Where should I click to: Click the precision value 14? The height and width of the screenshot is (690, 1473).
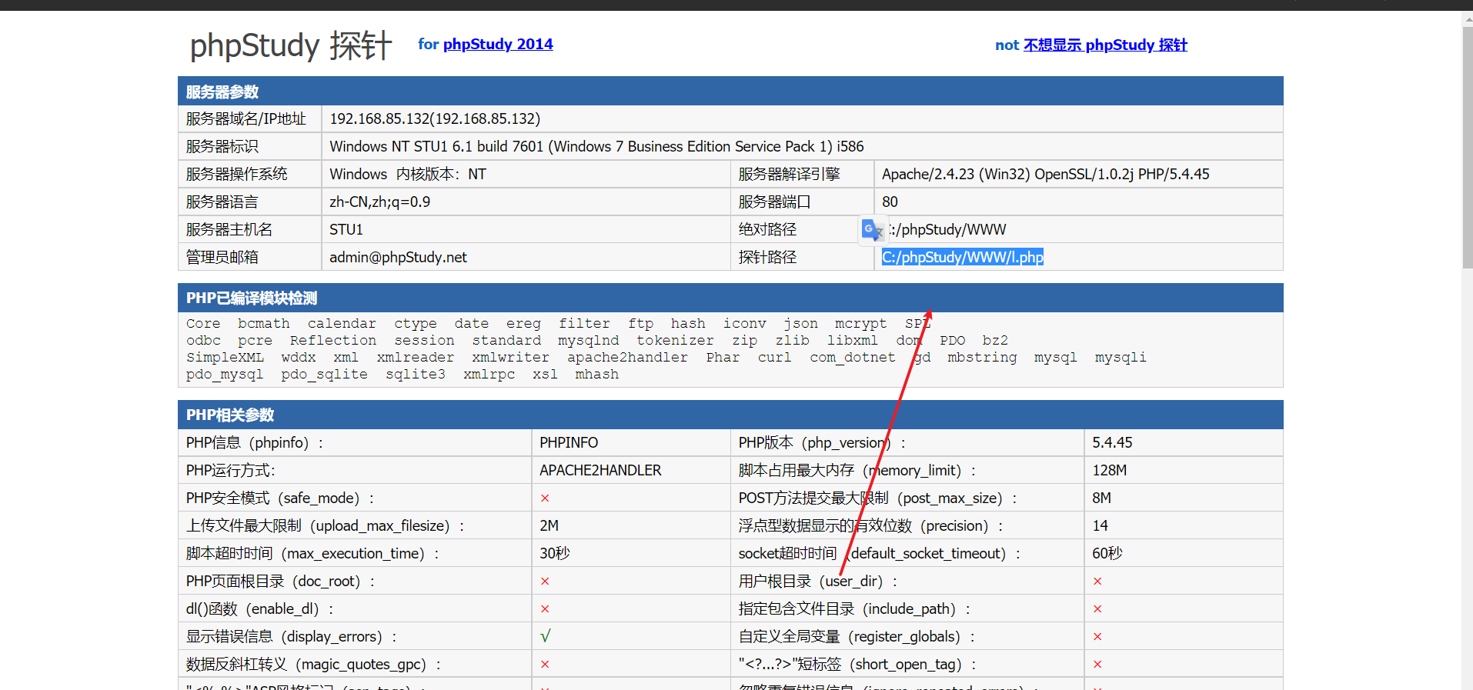1100,525
